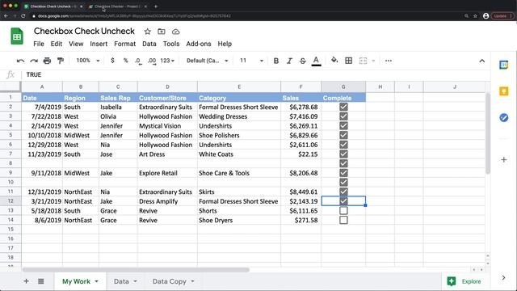Click the Move to folder icon
This screenshot has width=517, height=291.
(x=162, y=32)
